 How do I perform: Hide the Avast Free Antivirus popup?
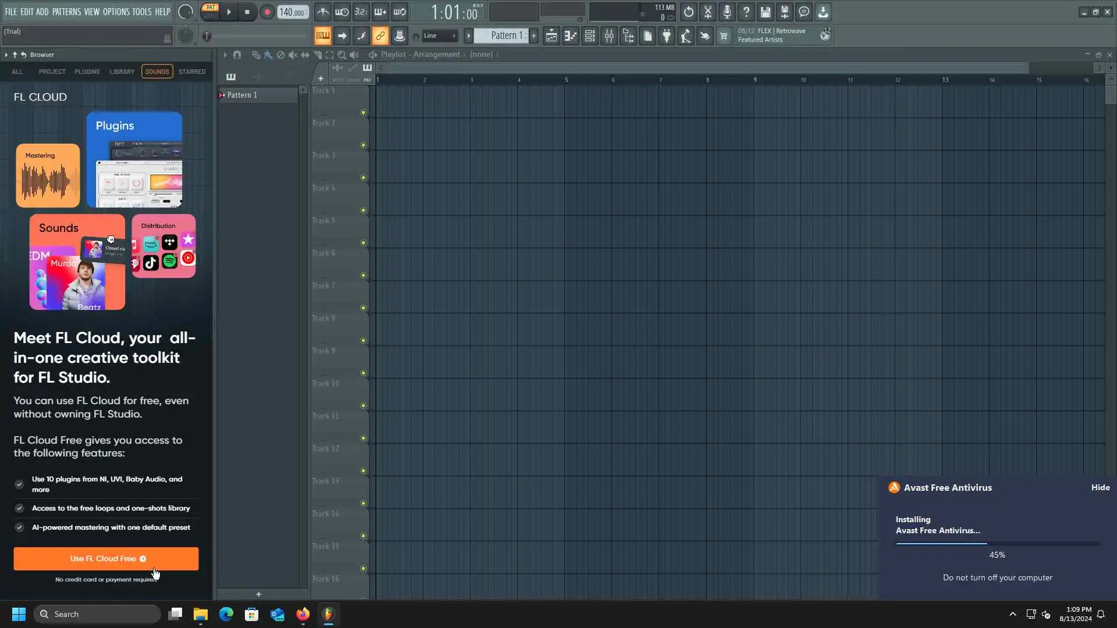(x=1100, y=487)
